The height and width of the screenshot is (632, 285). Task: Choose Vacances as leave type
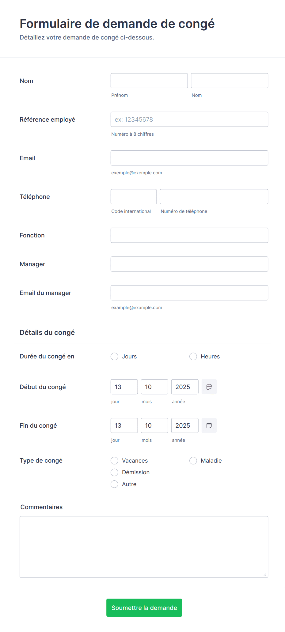[114, 461]
